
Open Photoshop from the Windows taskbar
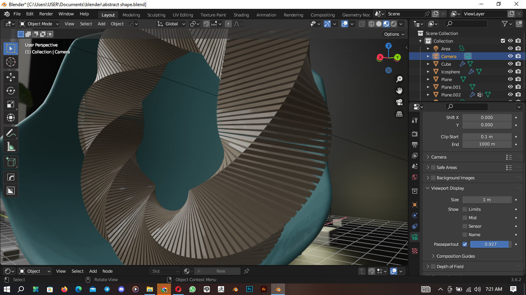(x=250, y=289)
